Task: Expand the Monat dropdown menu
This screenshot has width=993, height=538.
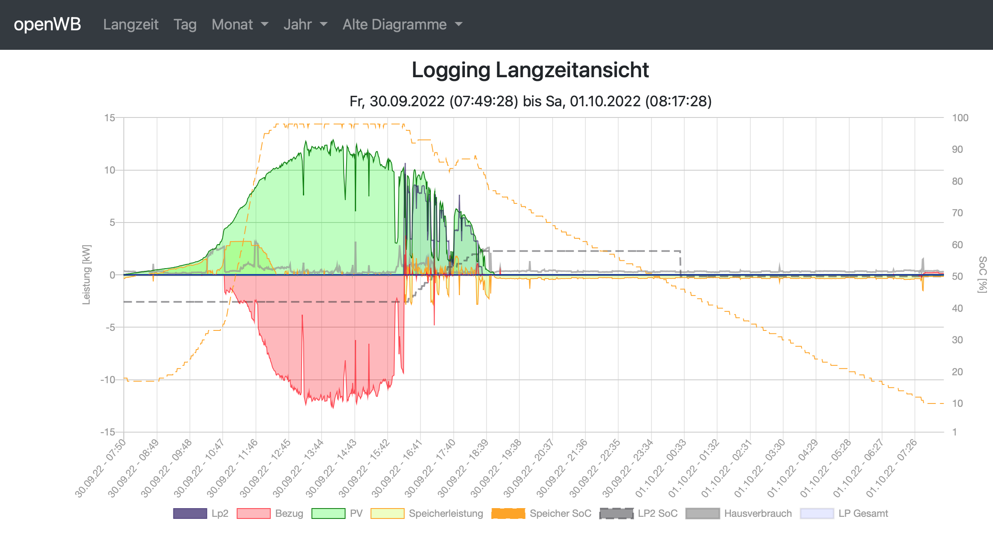Action: click(240, 24)
